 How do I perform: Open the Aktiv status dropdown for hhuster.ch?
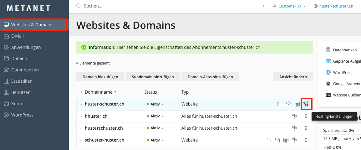[x=155, y=116]
